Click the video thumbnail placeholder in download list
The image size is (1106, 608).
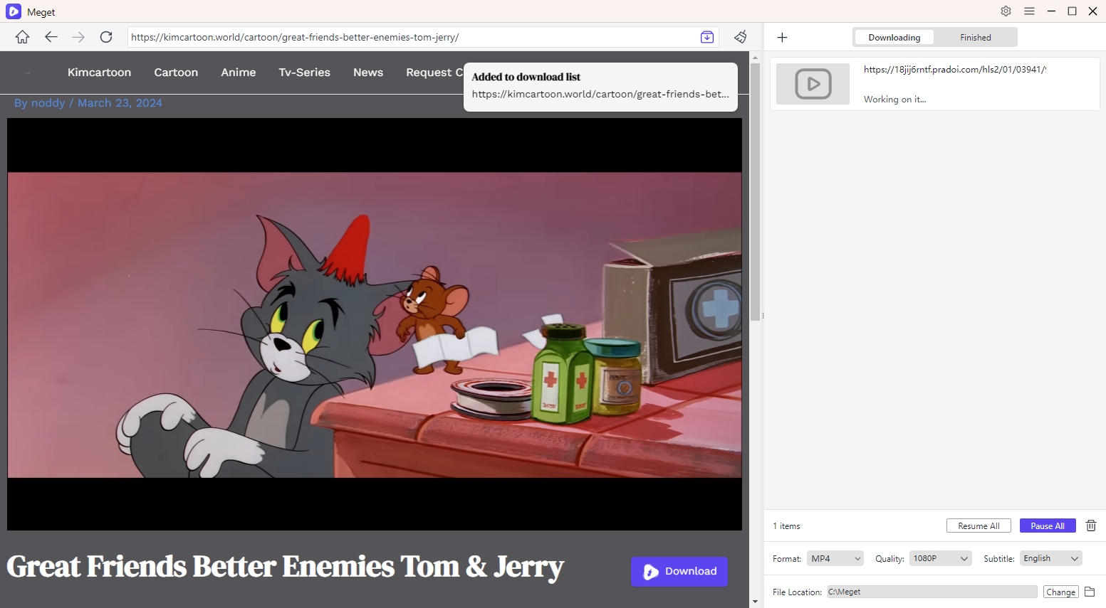click(x=813, y=84)
